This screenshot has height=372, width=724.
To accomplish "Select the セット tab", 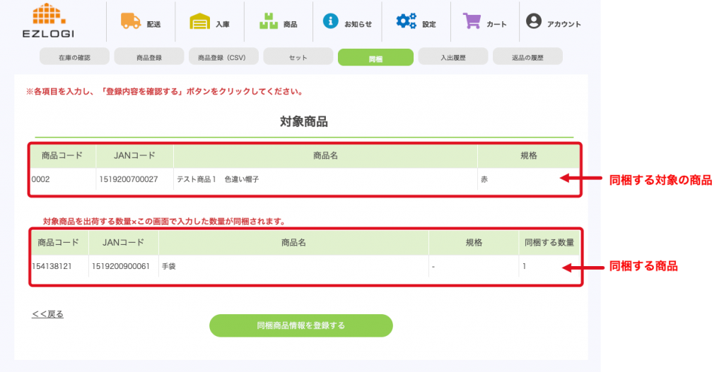I will coord(298,57).
